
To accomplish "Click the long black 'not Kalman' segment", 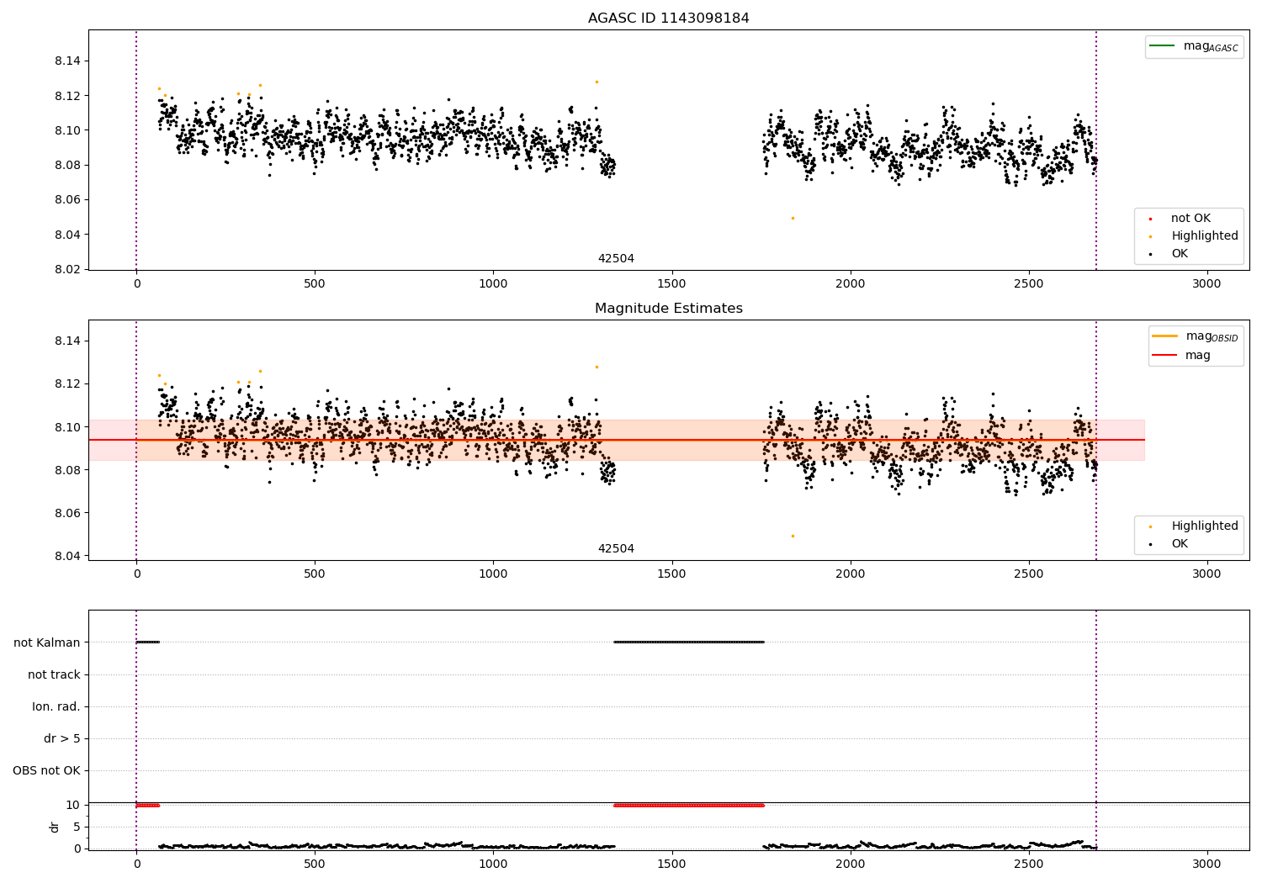I will 689,642.
